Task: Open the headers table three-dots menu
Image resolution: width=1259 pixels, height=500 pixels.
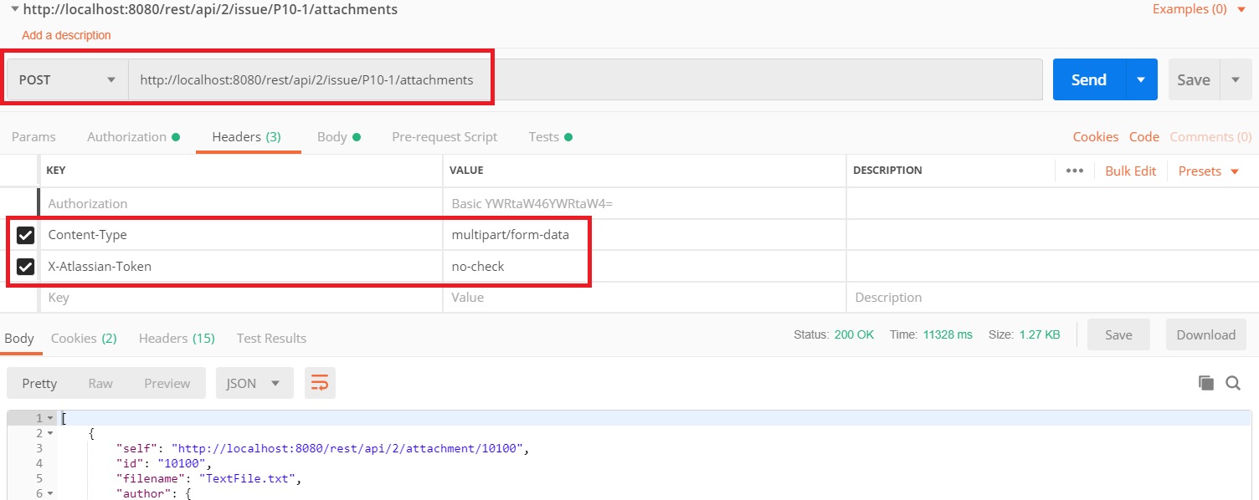Action: click(1075, 171)
